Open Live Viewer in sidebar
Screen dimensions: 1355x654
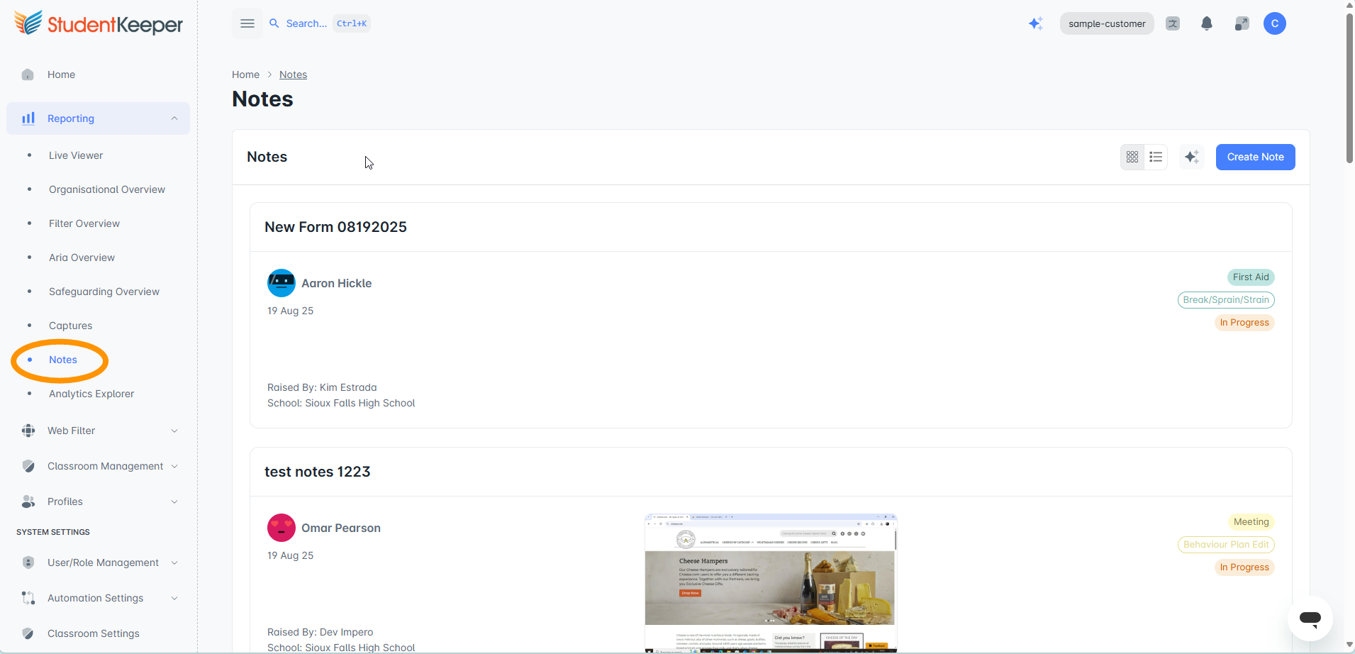click(76, 155)
